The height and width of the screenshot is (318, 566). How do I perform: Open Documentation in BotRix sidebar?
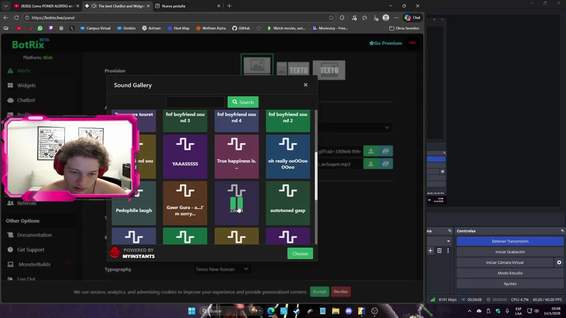click(x=34, y=235)
